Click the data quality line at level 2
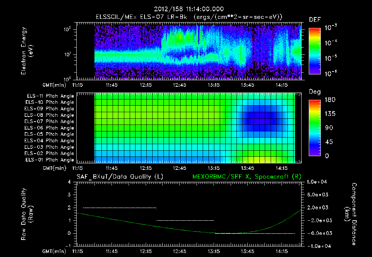The height and width of the screenshot is (257, 372). [120, 208]
